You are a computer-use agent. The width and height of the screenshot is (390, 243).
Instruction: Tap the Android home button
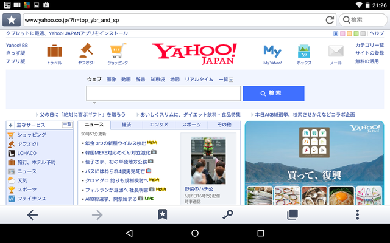pos(195,233)
